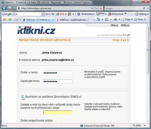Click the browser Forward arrow button
The width and height of the screenshot is (151, 129).
pos(10,8)
